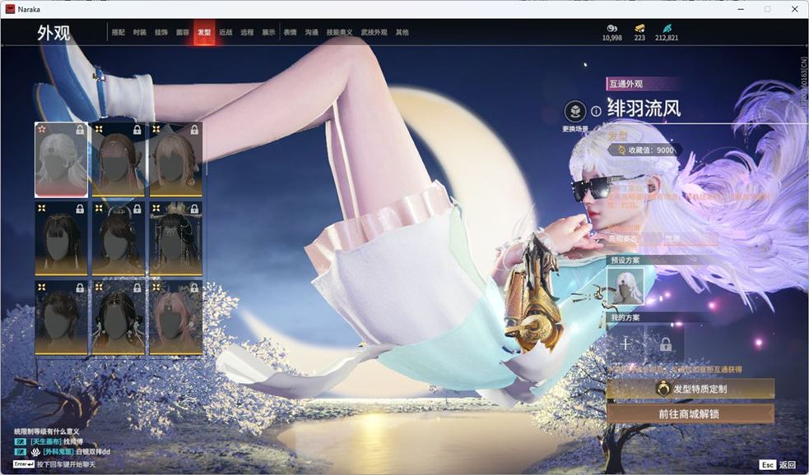The image size is (809, 475).
Task: Switch to the 沟通 tab
Action: (312, 32)
